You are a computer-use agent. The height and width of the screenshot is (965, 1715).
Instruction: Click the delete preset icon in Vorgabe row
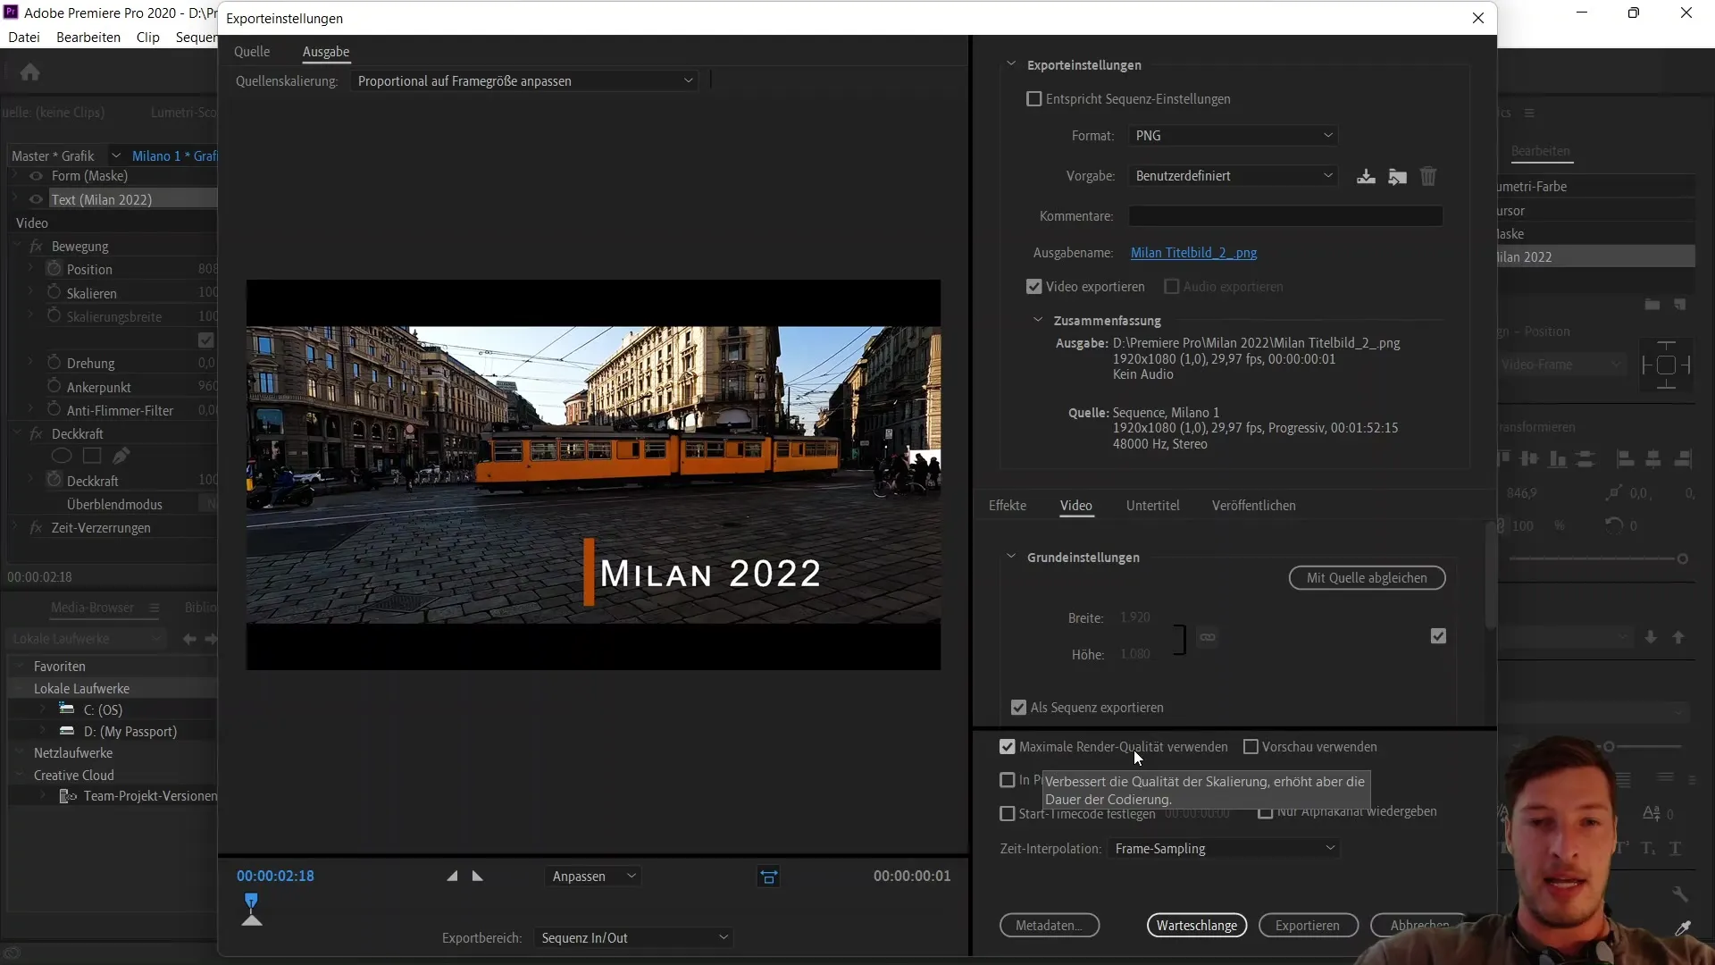[x=1429, y=175]
